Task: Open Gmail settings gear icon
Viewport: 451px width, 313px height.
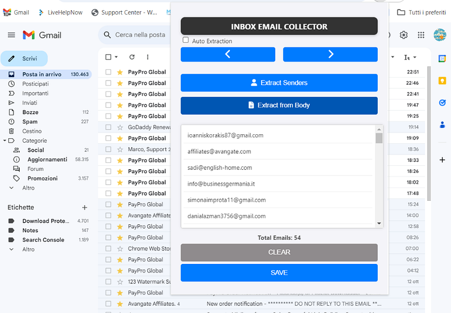Action: coord(404,35)
